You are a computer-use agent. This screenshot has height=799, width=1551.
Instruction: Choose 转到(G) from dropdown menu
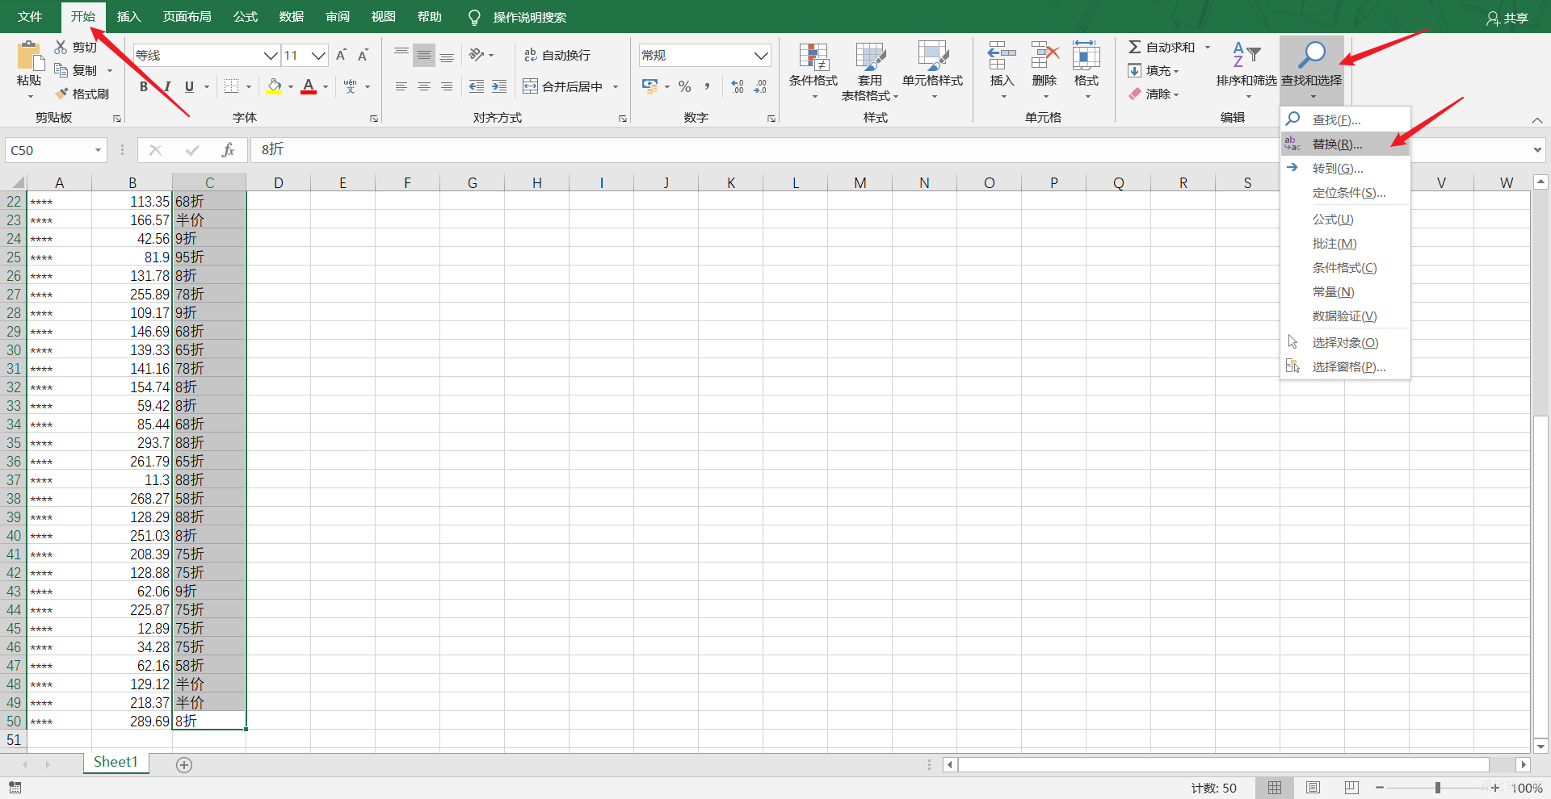[1345, 168]
